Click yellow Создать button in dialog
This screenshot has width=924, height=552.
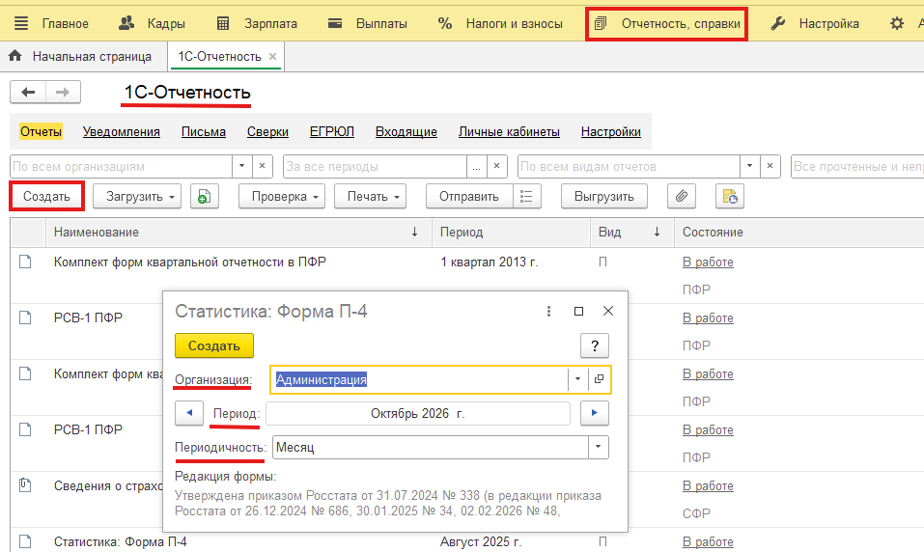coord(214,345)
